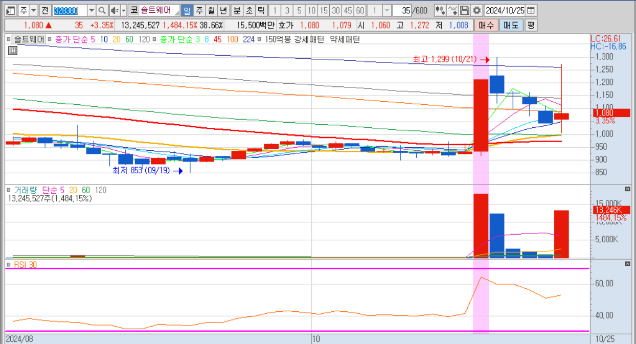Click the add candle indicator icon
This screenshot has width=636, height=344.
click(440, 10)
